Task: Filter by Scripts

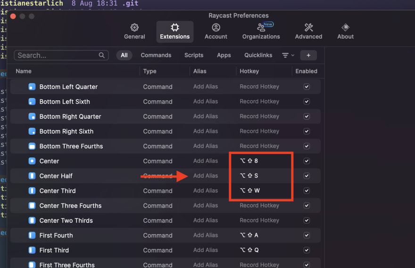Action: pyautogui.click(x=194, y=55)
